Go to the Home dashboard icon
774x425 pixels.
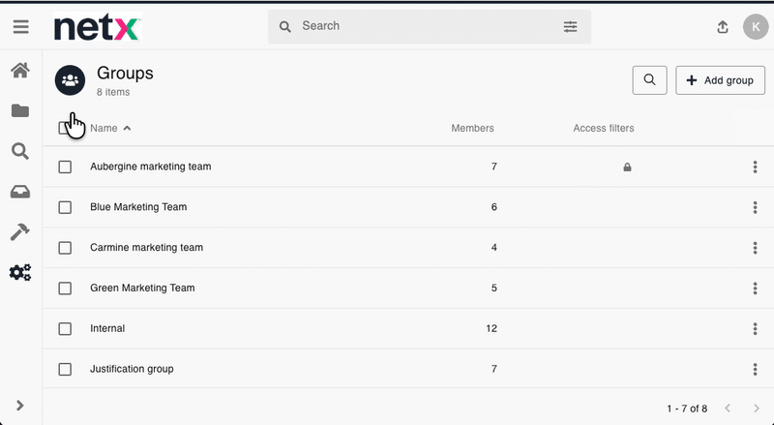click(20, 71)
